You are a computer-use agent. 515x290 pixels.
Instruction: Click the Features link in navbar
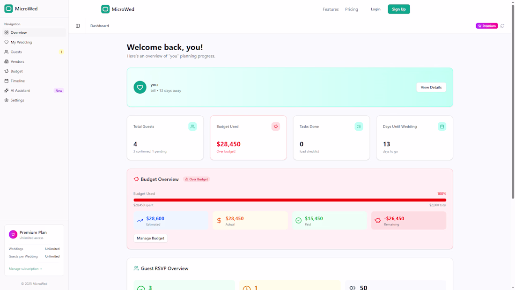point(331,9)
